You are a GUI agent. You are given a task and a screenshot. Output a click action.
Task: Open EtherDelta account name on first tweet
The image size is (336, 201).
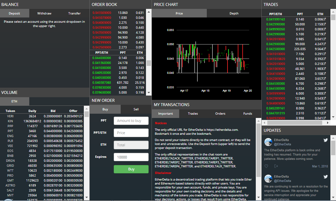coord(281,140)
